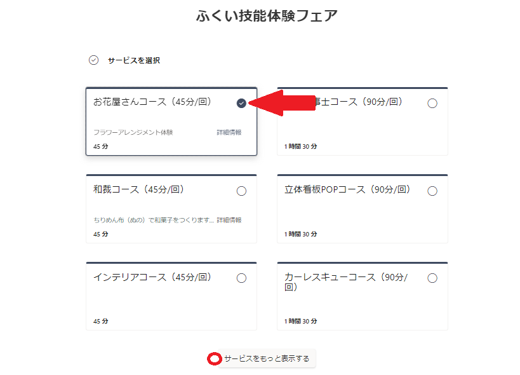Image resolution: width=520 pixels, height=375 pixels.
Task: Click the checkmark icon beside サービスを選択
Action: click(x=93, y=60)
